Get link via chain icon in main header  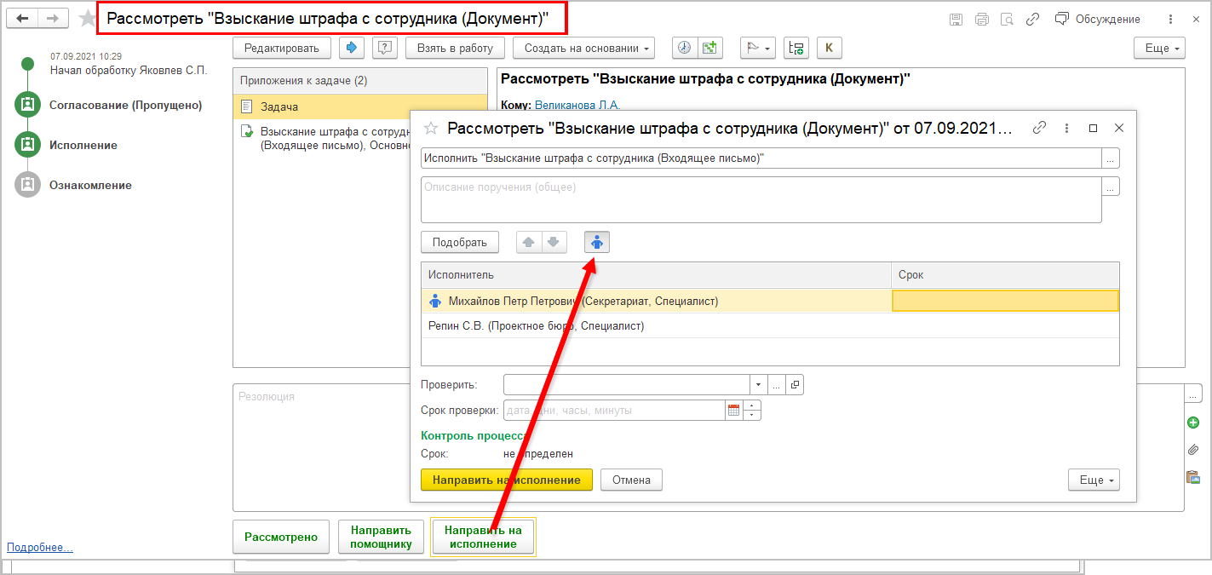[x=1032, y=19]
